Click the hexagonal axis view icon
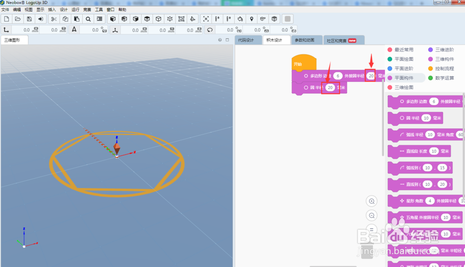 pyautogui.click(x=170, y=19)
